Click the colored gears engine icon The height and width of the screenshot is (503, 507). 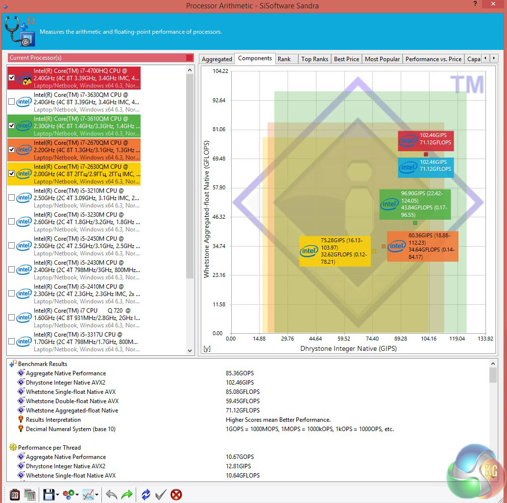69,495
